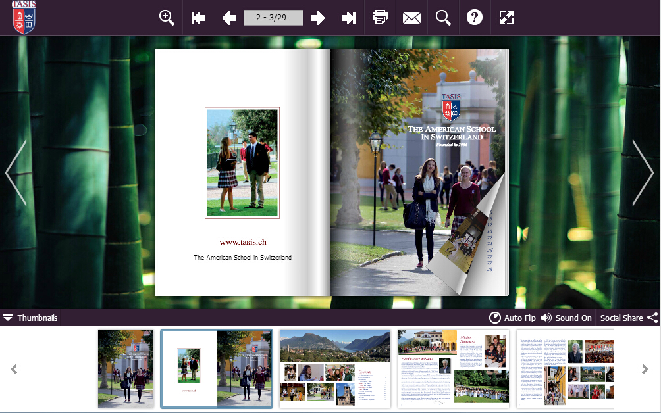
Task: Go to the next page arrow in toolbar
Action: pos(318,18)
